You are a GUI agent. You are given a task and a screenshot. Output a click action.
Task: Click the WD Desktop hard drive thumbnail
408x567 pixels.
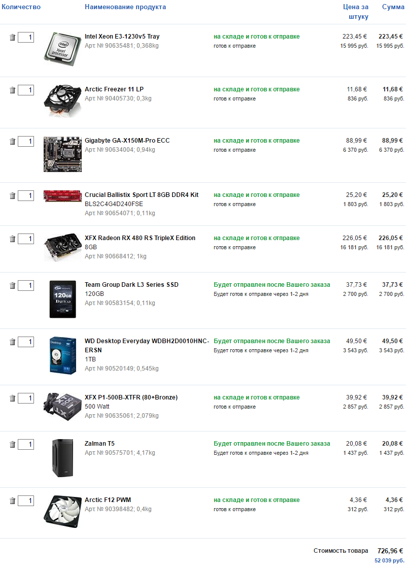(62, 355)
